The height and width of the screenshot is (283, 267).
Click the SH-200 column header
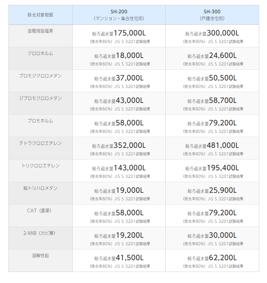119,12
